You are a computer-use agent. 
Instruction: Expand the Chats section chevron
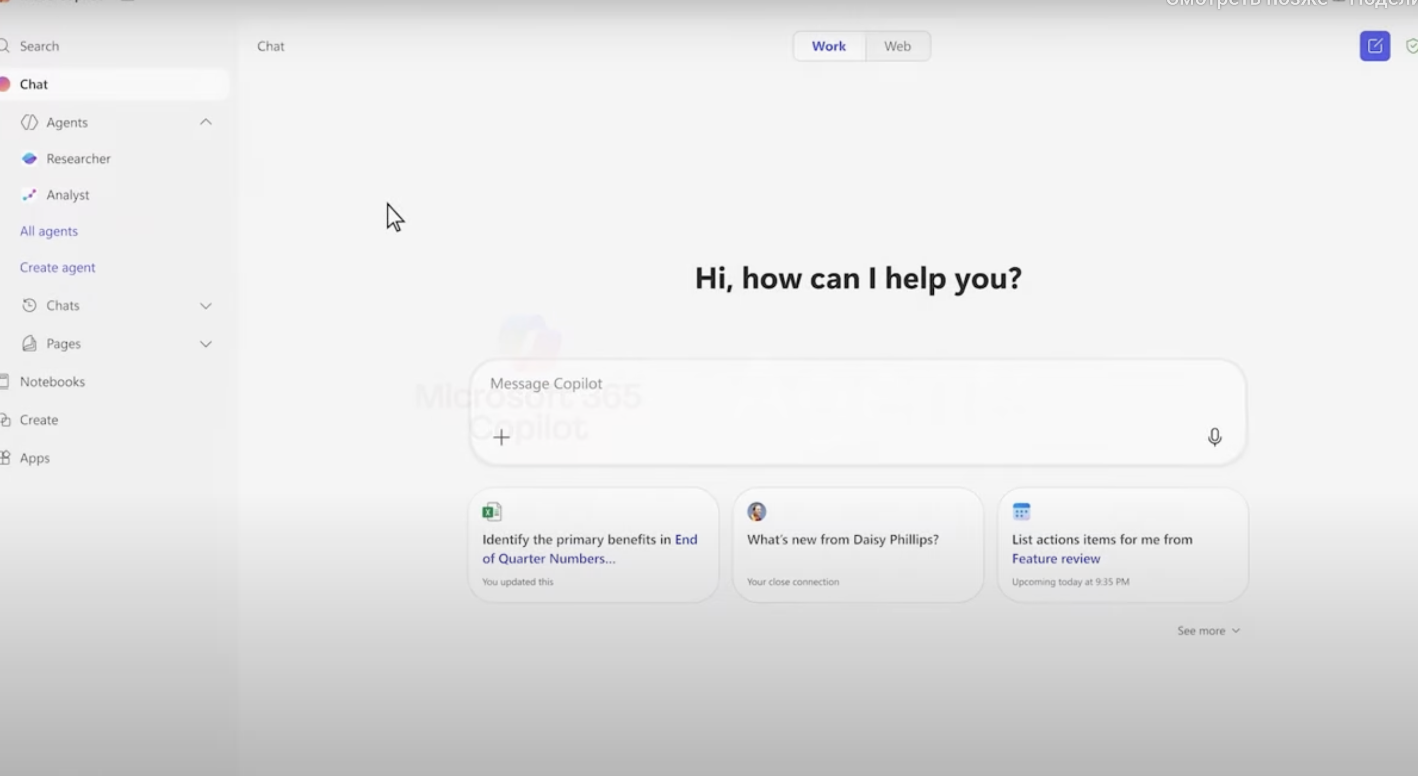pyautogui.click(x=206, y=306)
